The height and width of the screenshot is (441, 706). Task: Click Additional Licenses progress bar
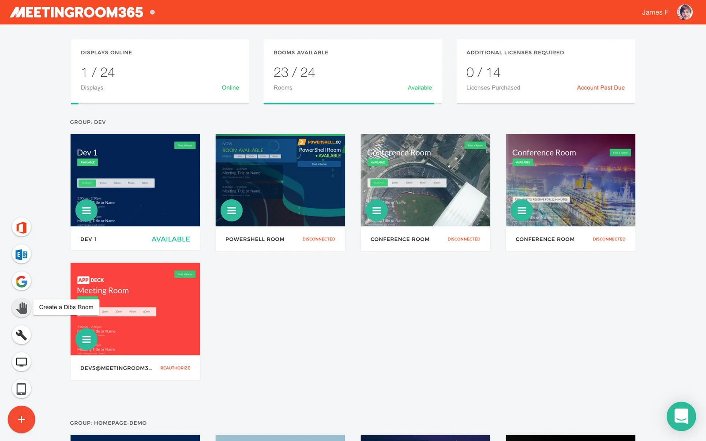point(546,104)
